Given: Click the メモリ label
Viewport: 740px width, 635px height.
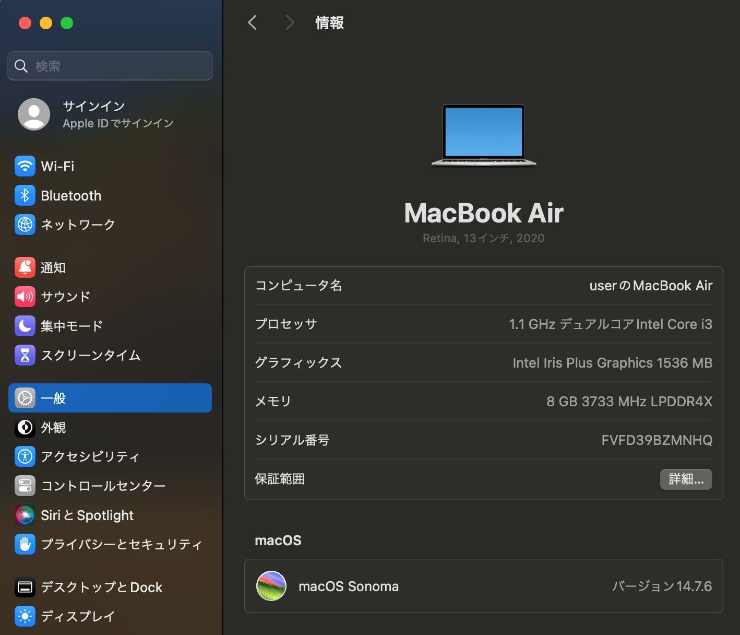Looking at the screenshot, I should (273, 402).
